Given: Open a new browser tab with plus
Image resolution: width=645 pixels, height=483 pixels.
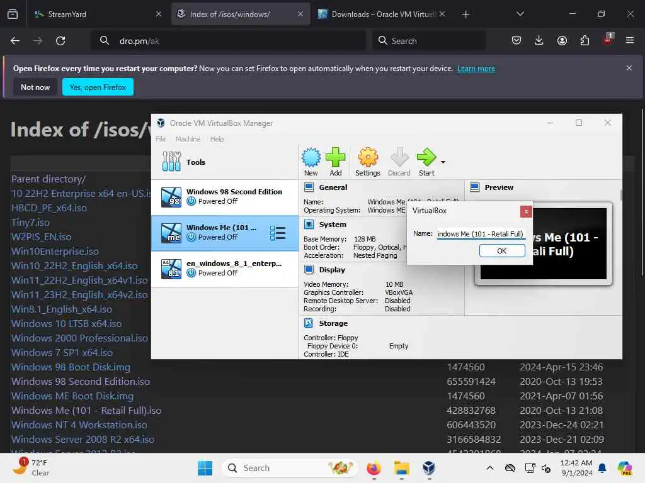Looking at the screenshot, I should click(x=465, y=14).
